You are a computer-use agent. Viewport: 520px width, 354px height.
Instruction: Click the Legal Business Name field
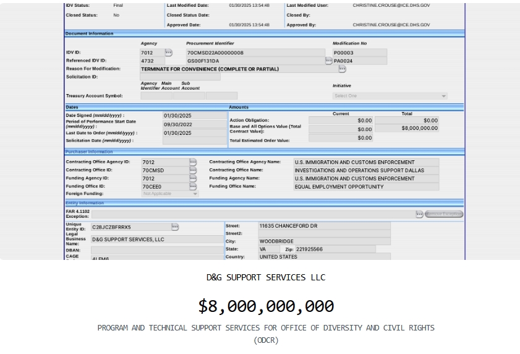pos(156,239)
